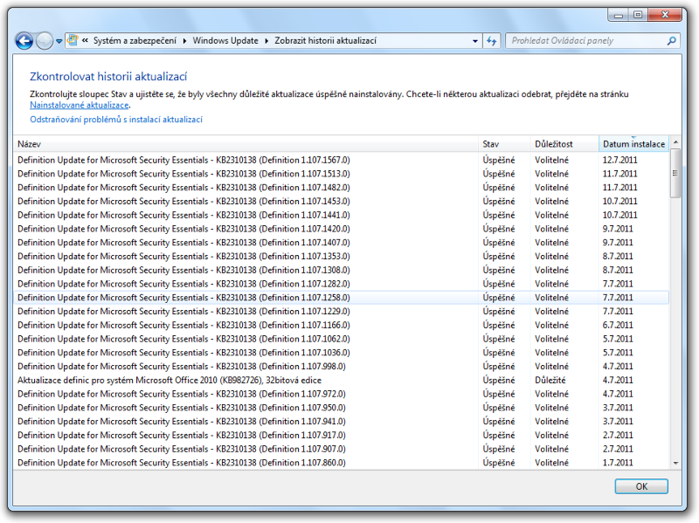Open the breadcrumb overflow chevron
This screenshot has width=699, height=523.
pyautogui.click(x=85, y=40)
